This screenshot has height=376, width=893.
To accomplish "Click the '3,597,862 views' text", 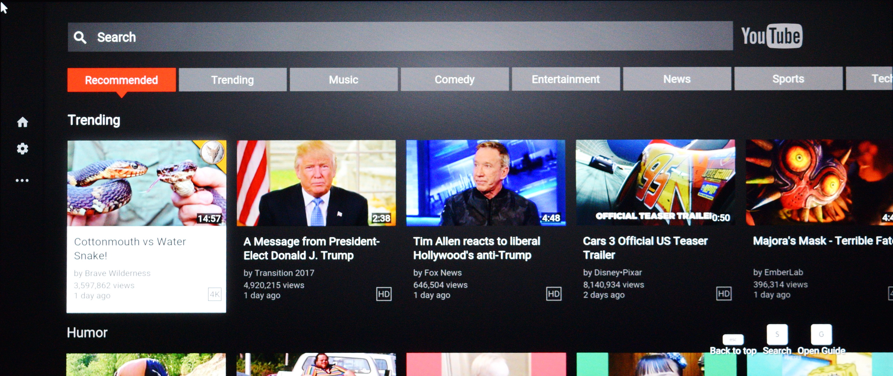I will coord(104,285).
